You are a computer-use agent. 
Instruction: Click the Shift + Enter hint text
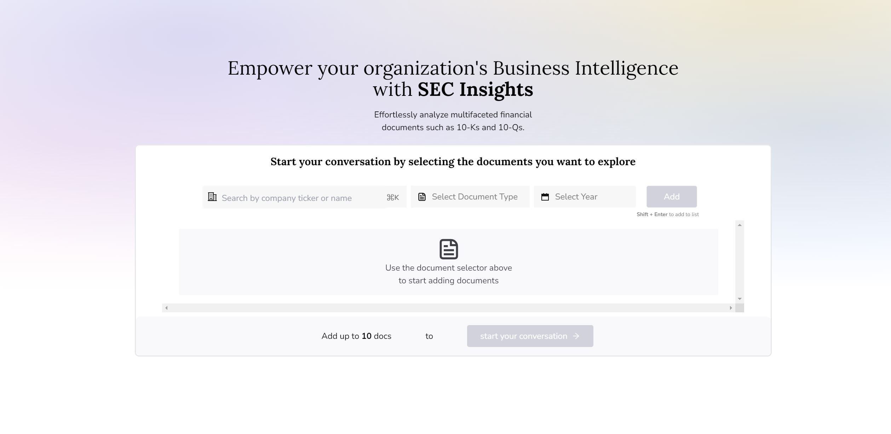pyautogui.click(x=667, y=214)
